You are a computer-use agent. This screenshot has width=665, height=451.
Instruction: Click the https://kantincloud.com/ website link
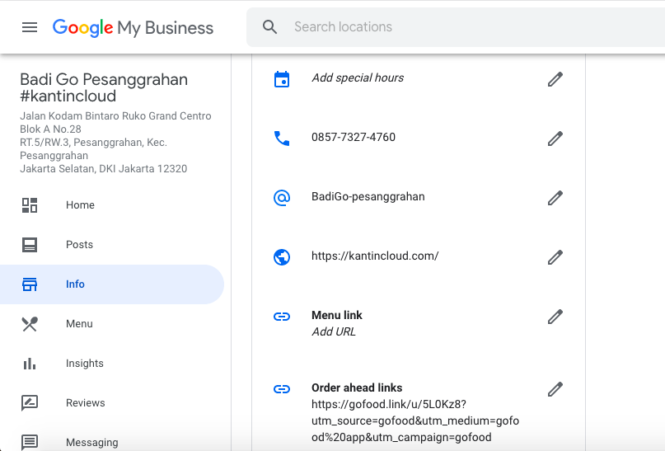tap(375, 256)
